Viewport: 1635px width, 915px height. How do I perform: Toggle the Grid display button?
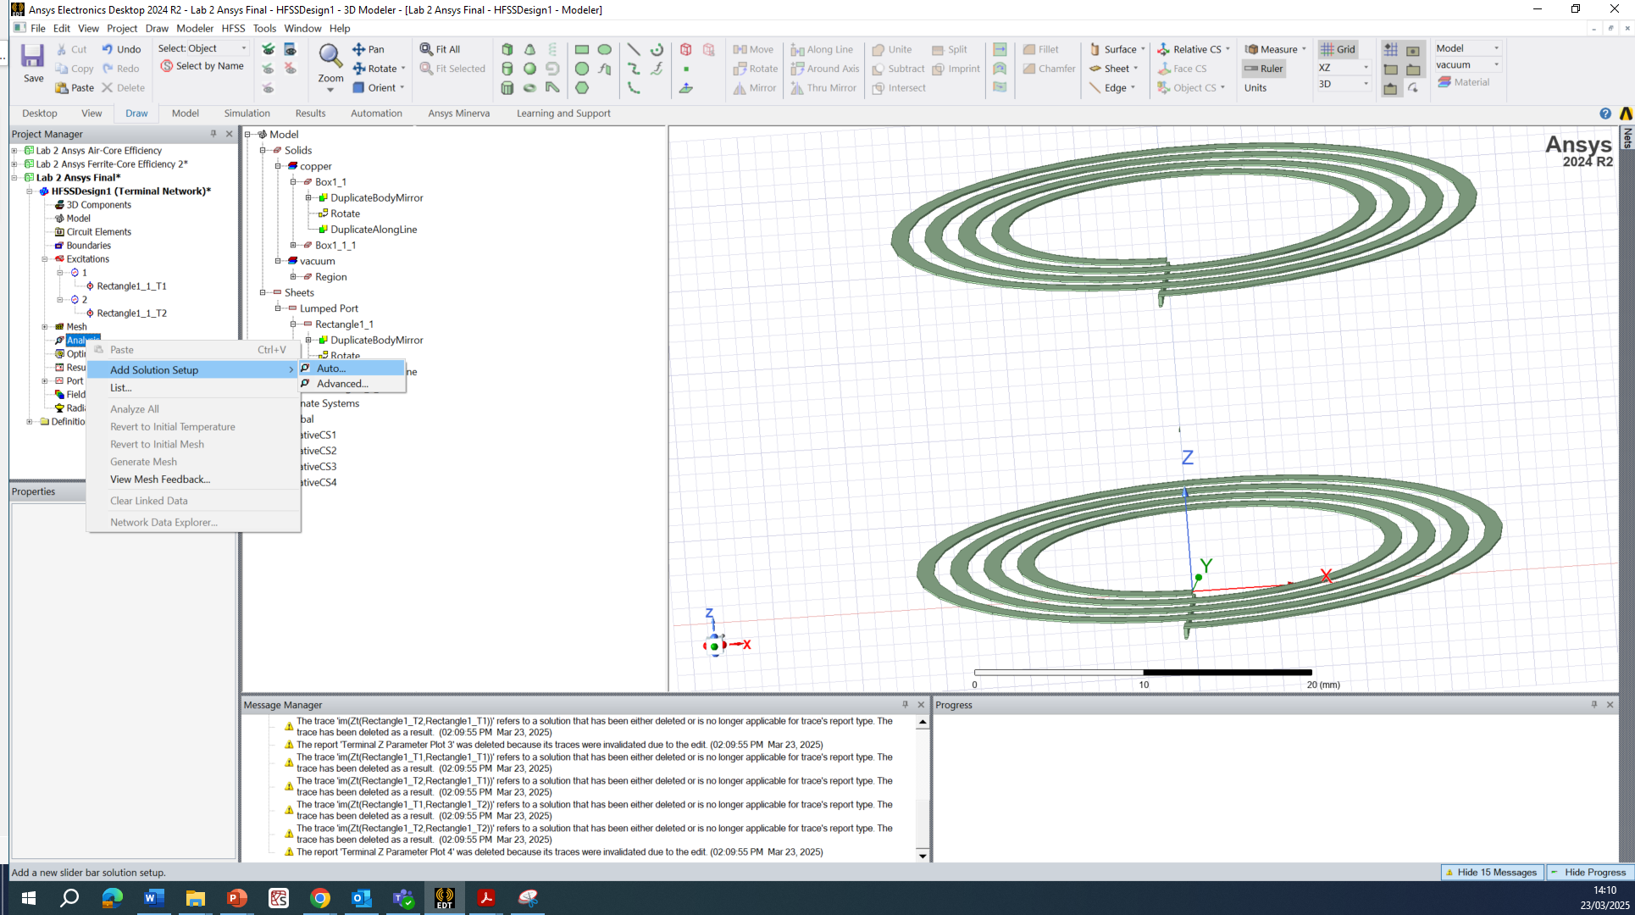point(1338,49)
